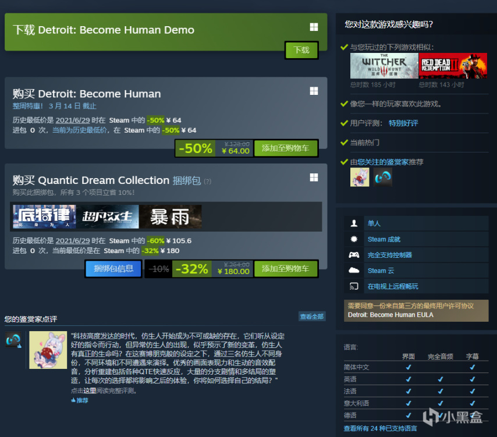Viewport: 497px width, 437px height.
Task: Click Windows icon in Quantic Dream Collection box
Action: (x=314, y=177)
